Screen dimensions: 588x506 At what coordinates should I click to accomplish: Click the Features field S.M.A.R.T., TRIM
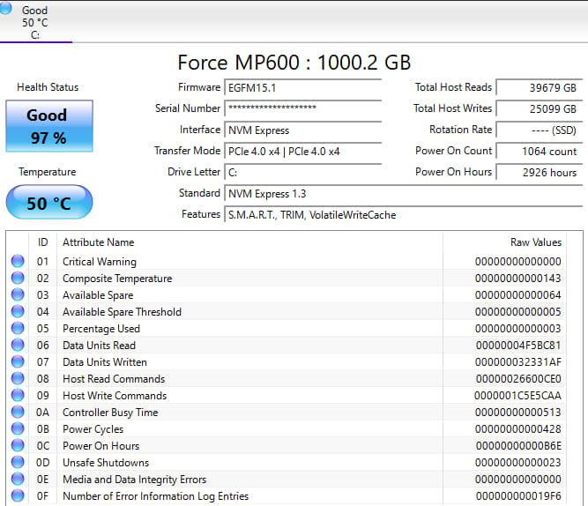click(404, 214)
